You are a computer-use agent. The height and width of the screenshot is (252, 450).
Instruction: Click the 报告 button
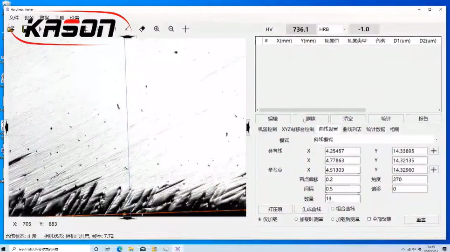click(423, 118)
